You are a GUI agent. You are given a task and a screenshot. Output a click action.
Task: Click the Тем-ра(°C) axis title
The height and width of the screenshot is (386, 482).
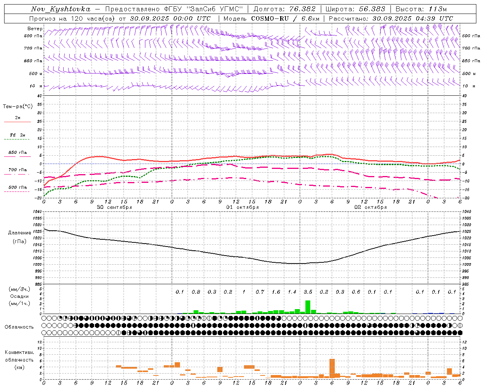click(18, 107)
